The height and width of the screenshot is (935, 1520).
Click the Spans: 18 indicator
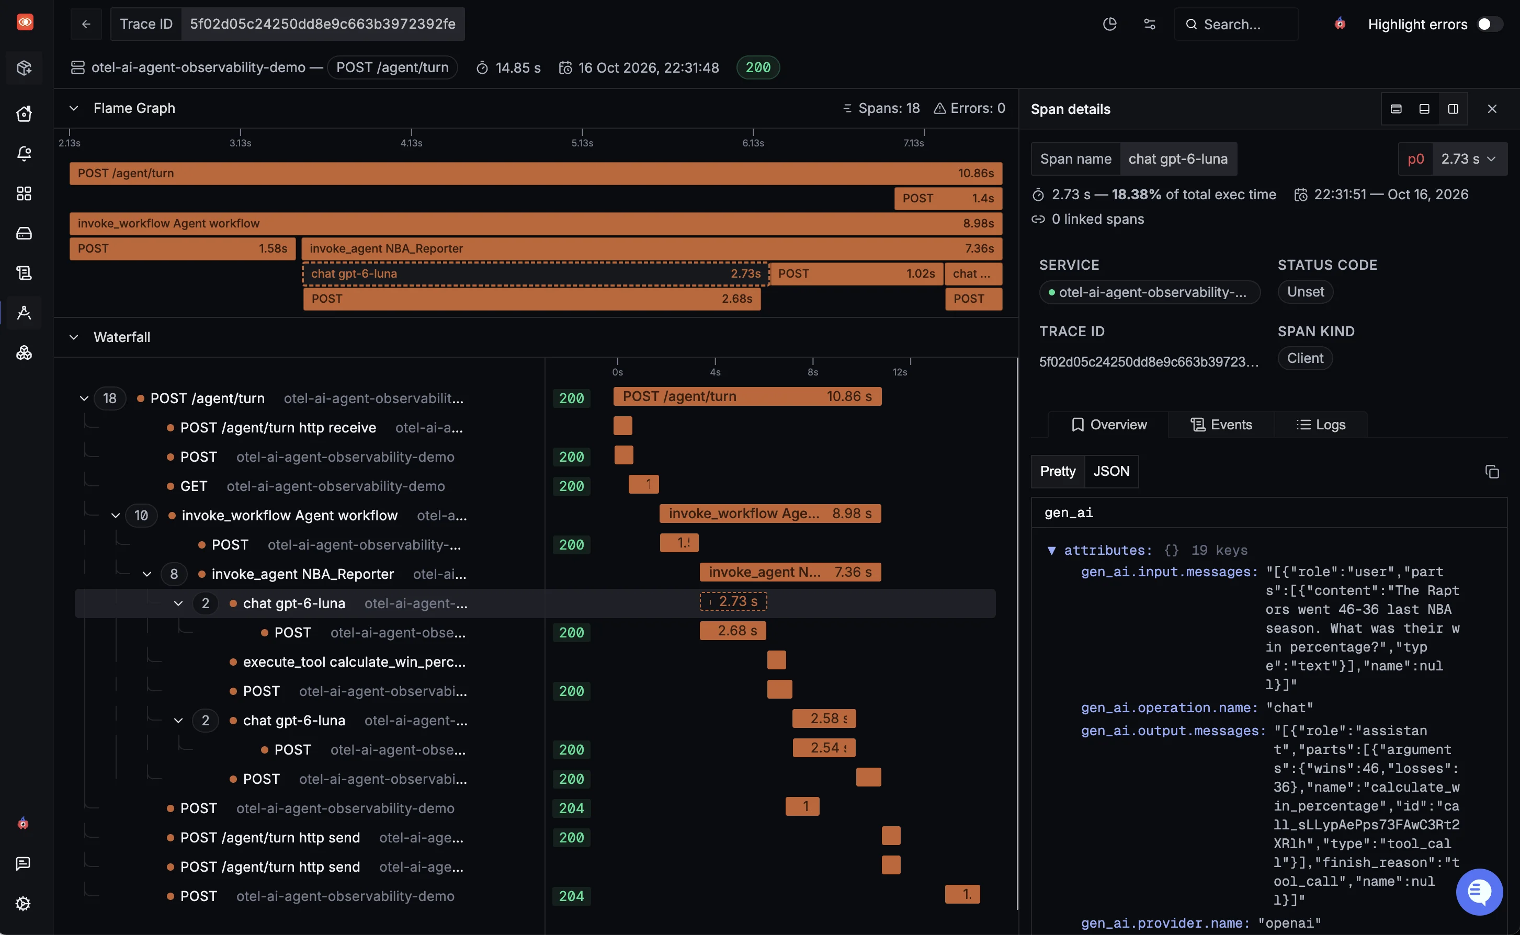click(881, 108)
